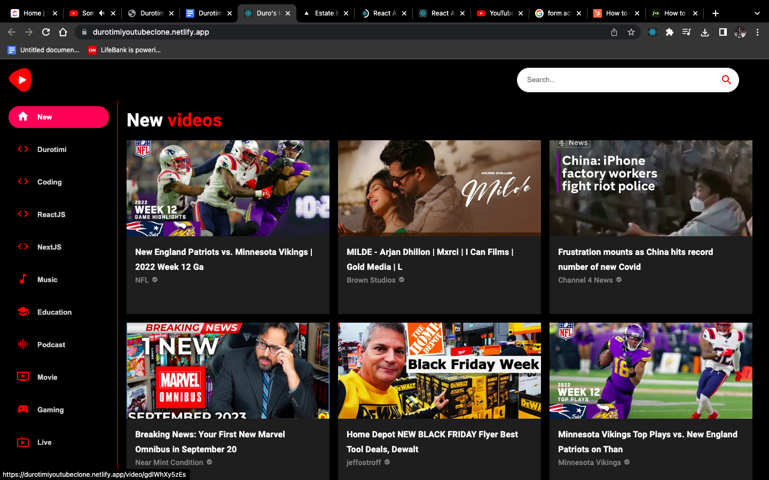Open 'Minnesota Vikings Top Plays' video title

[x=648, y=442]
